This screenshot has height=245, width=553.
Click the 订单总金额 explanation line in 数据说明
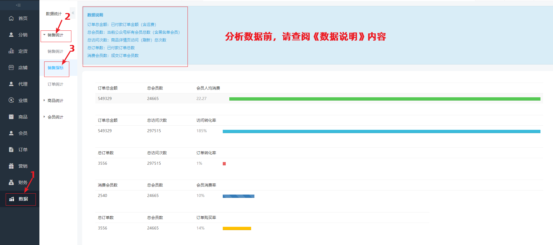[x=122, y=24]
